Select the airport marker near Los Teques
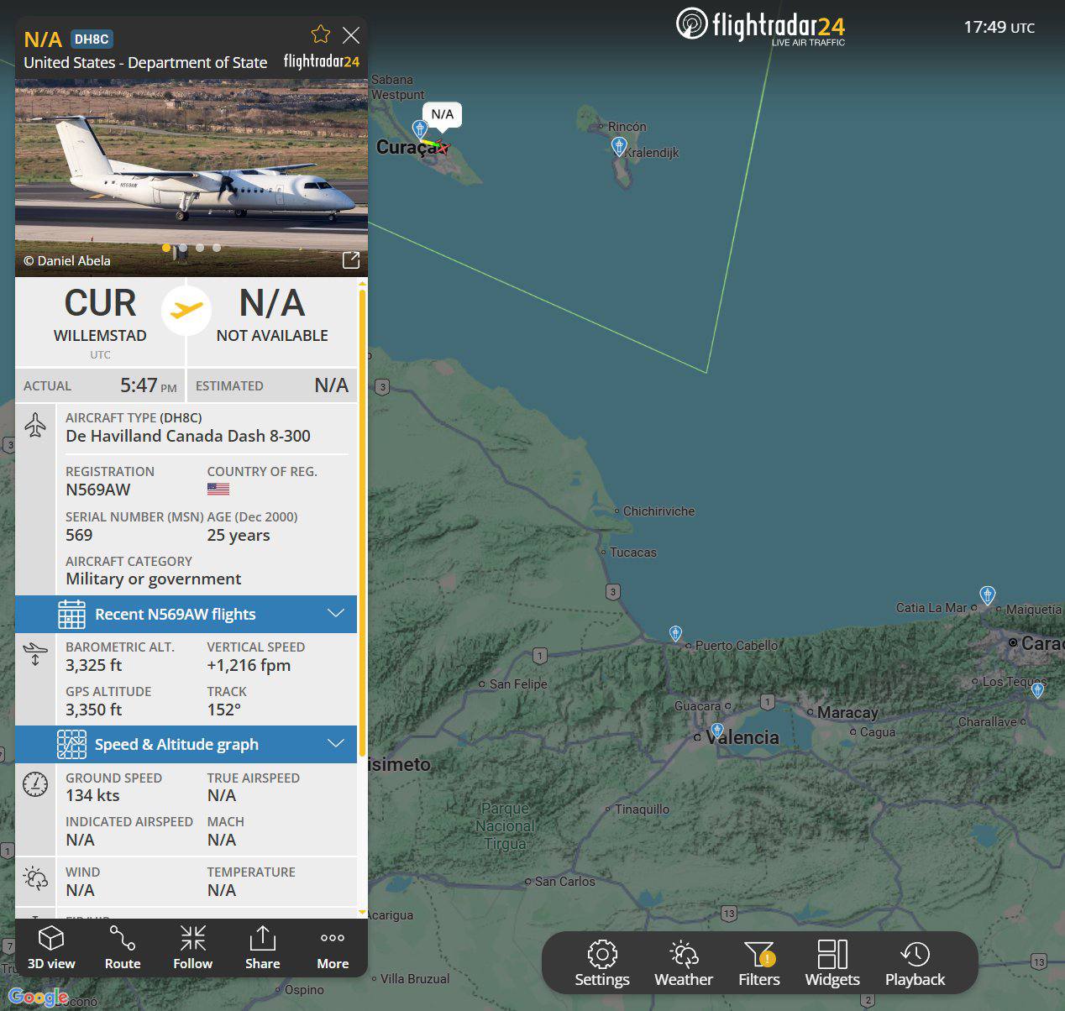The width and height of the screenshot is (1065, 1011). coord(1038,690)
